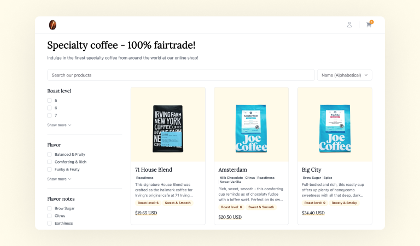Select Roast level: 9 tag on Big City
The height and width of the screenshot is (246, 420).
[x=315, y=203]
